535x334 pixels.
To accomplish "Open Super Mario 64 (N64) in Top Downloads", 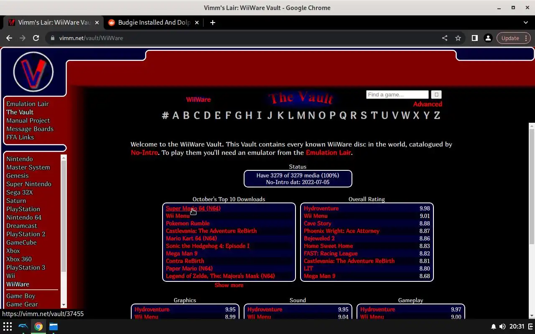I will [x=193, y=208].
